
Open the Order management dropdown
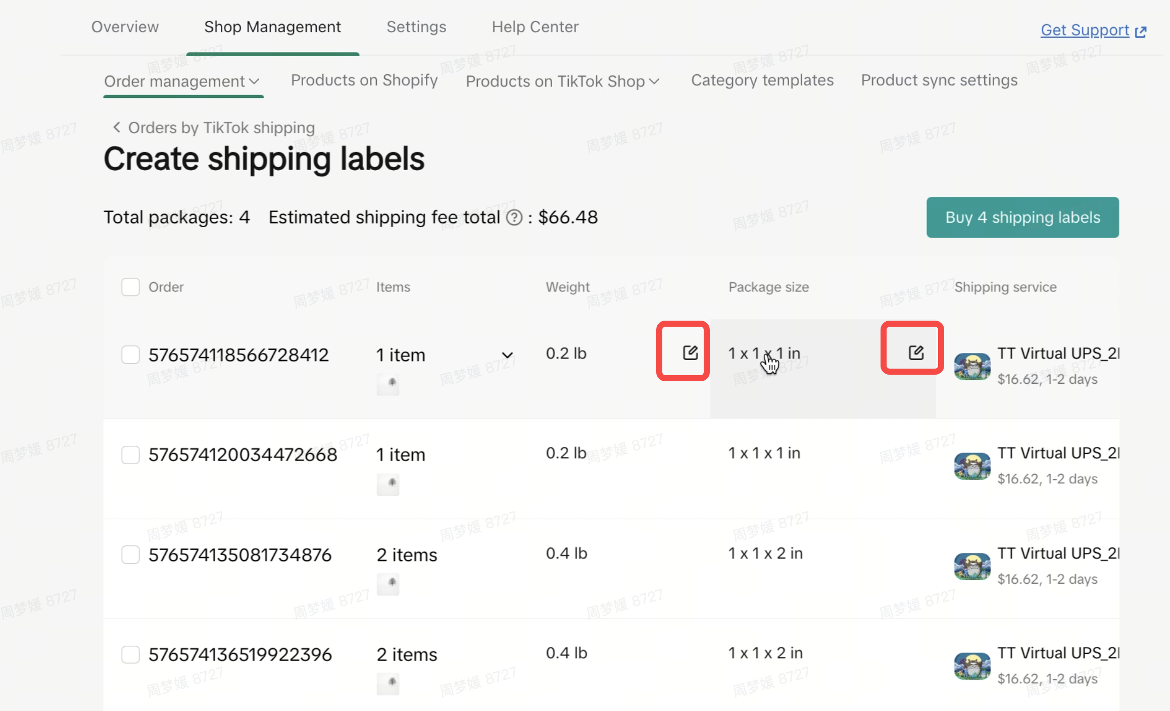182,81
